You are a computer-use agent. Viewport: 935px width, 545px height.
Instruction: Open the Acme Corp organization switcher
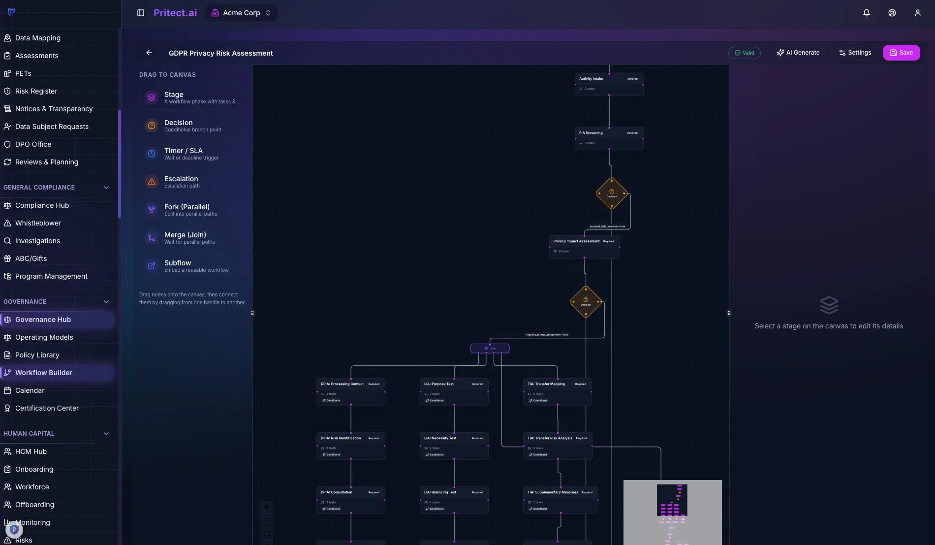241,13
